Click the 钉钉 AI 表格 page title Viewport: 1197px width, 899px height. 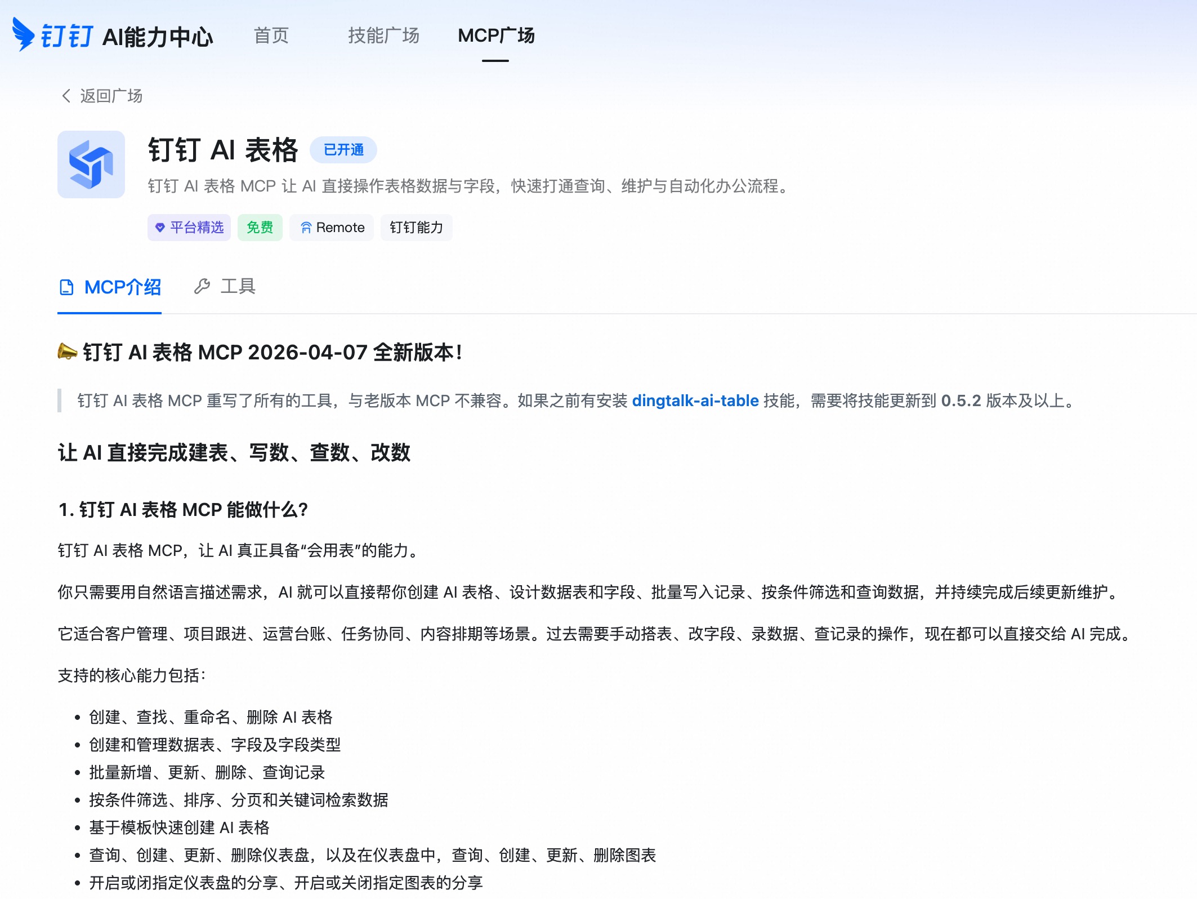[x=223, y=150]
